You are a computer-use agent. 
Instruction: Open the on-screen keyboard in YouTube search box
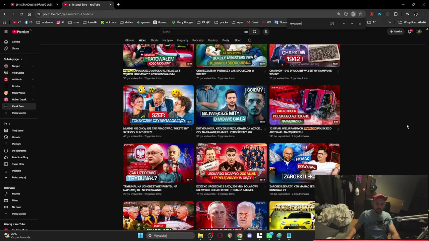tap(246, 32)
